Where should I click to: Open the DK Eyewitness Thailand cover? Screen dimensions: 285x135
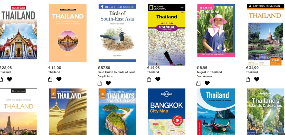click(18, 112)
